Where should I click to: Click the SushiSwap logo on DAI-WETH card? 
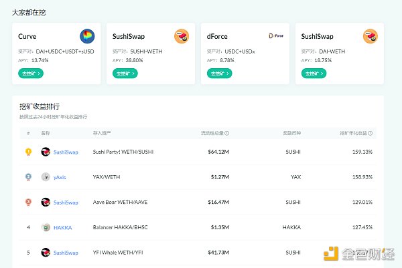point(371,36)
